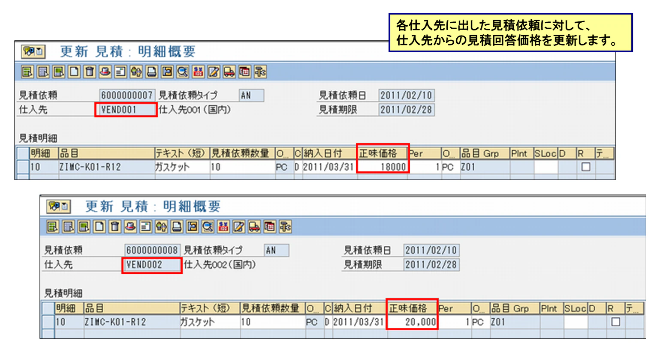Open the partners people icon in VEND002 window
The height and width of the screenshot is (350, 666).
pyautogui.click(x=161, y=227)
